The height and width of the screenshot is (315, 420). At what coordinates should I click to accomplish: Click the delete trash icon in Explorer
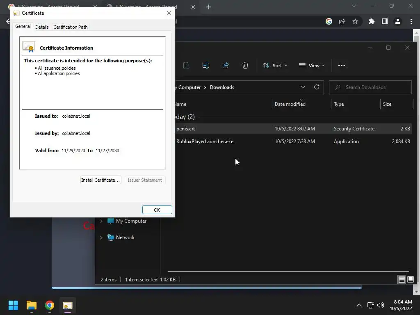tap(245, 65)
